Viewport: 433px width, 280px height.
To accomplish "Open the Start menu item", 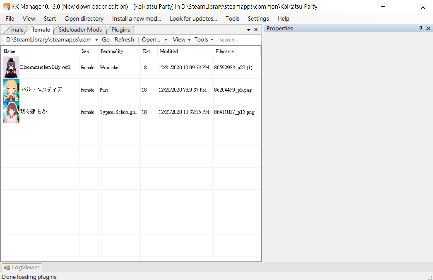I will click(50, 19).
